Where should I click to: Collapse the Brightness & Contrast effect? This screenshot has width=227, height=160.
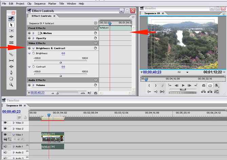coord(33,48)
